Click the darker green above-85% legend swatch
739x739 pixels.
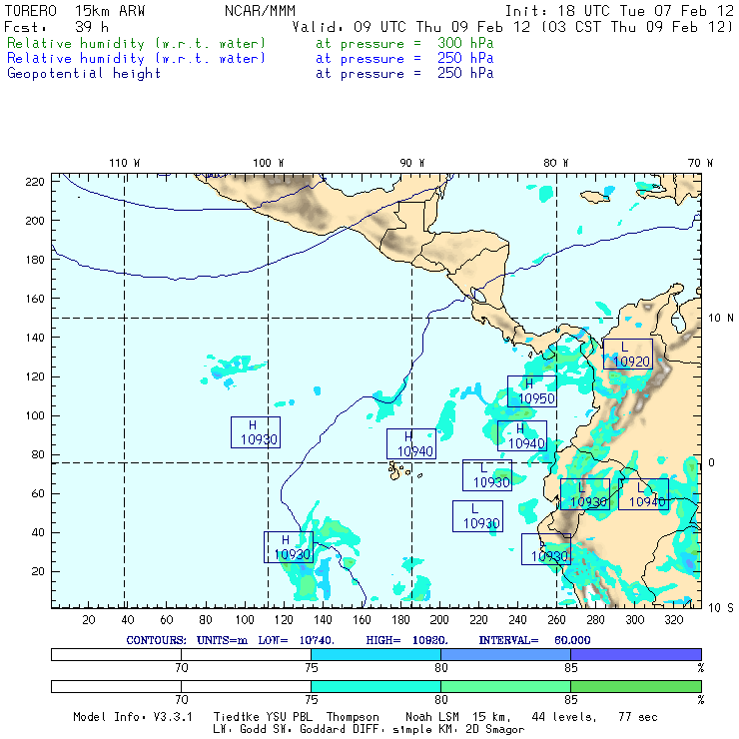click(x=636, y=686)
